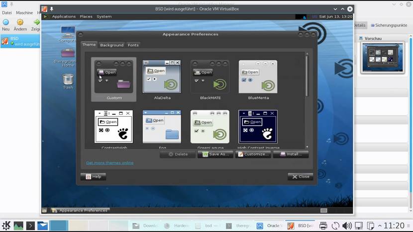The width and height of the screenshot is (413, 232).
Task: Open theregrunn Home folder icon
Action: (68, 58)
